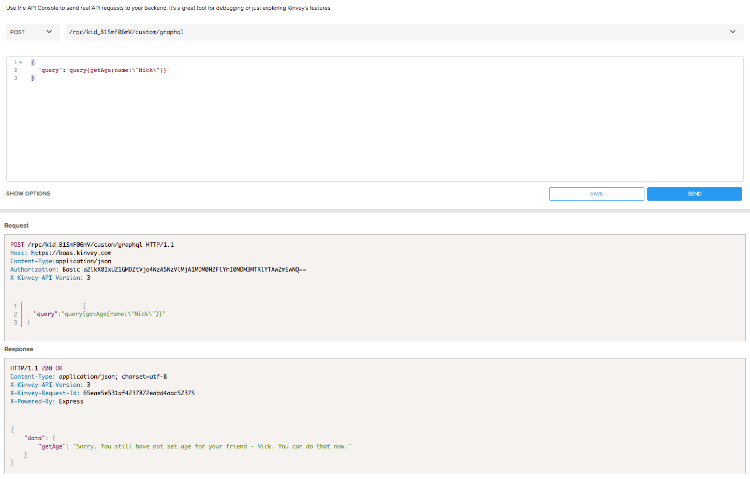Collapse the JSON block at line 1

pos(21,63)
